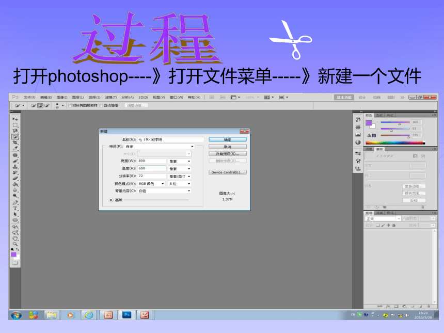Select the Ellipse shape tool

(x=15, y=220)
